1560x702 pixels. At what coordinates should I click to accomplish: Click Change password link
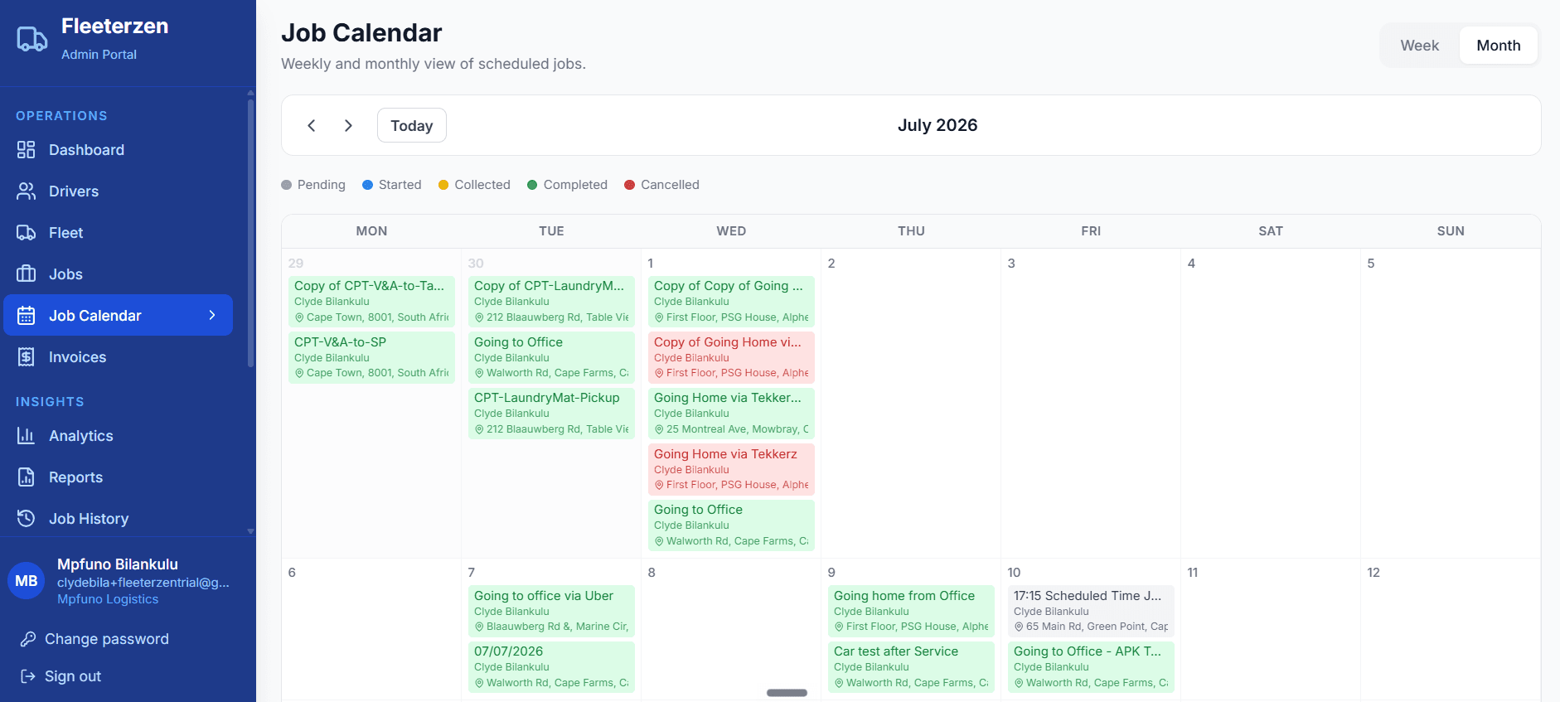(x=106, y=639)
